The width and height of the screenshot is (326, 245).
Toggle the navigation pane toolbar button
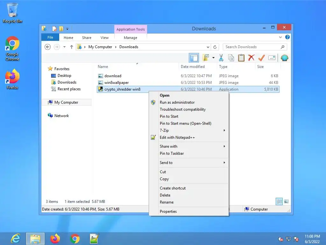(x=194, y=58)
